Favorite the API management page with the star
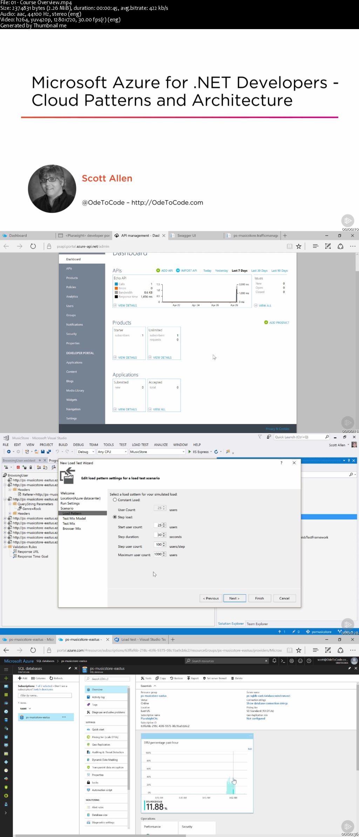The image size is (359, 837). [299, 246]
